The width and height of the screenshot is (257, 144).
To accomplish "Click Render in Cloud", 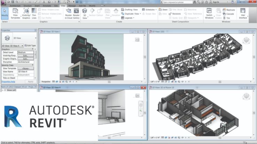I will pos(69,14).
